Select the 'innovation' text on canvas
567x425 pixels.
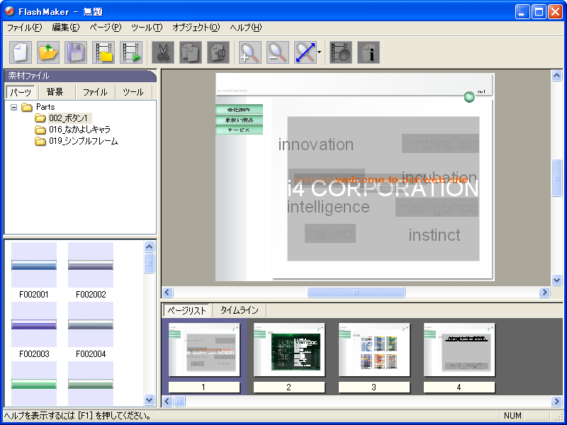pos(315,144)
